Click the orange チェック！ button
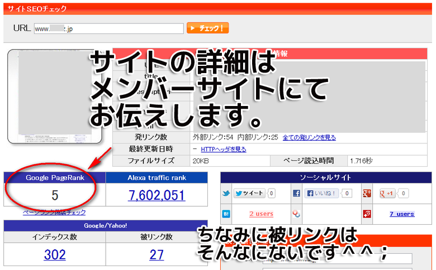This screenshot has width=436, height=270. (208, 28)
